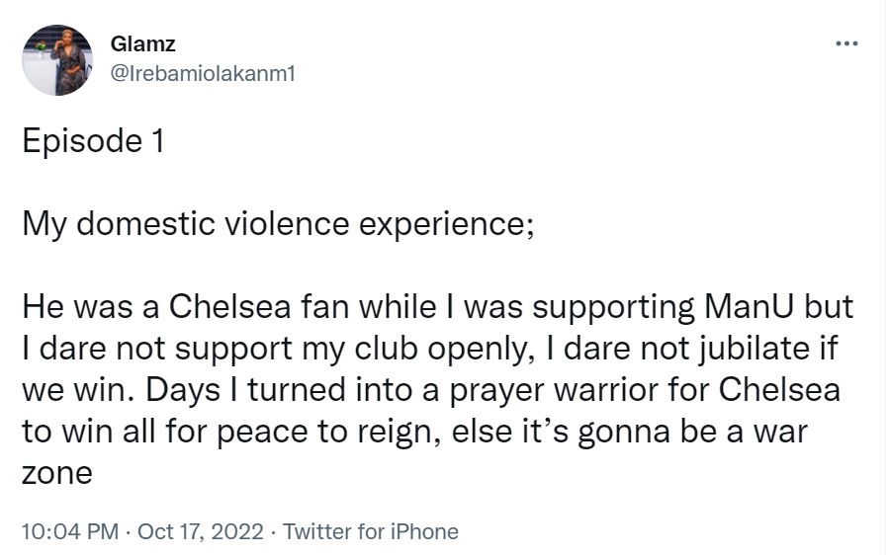
Task: Click the "Episode 1" line of the tweet
Action: coord(92,141)
